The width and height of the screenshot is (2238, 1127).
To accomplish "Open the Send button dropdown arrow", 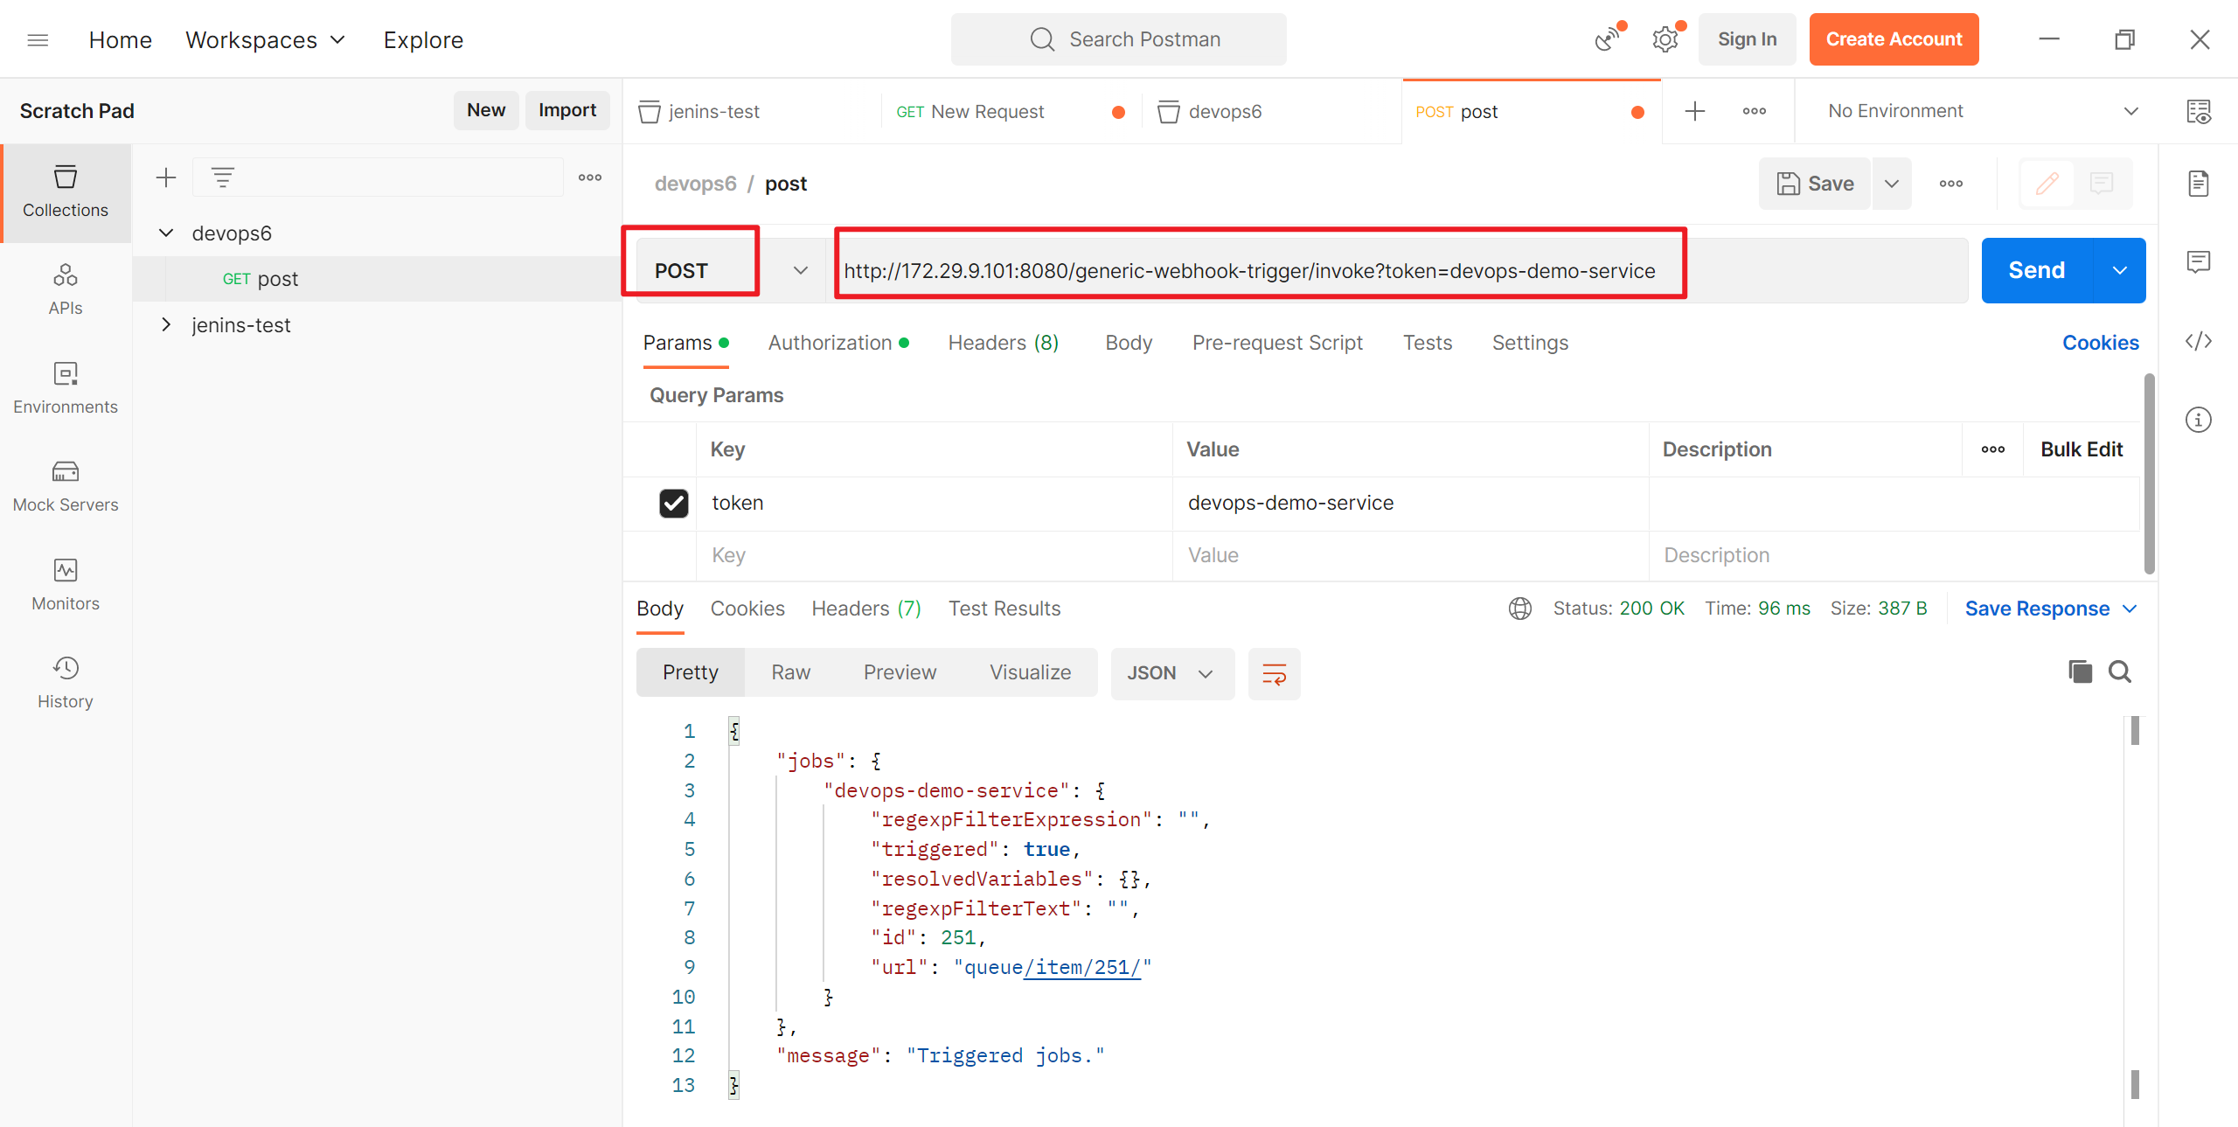I will point(2120,271).
